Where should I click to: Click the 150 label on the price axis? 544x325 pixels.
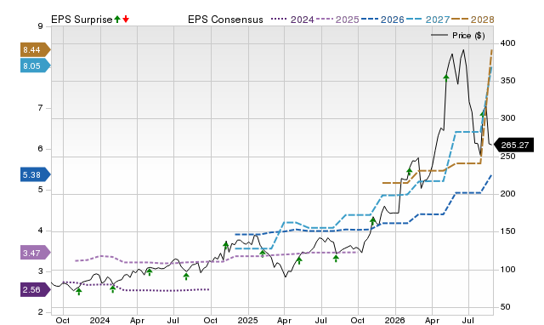click(507, 231)
